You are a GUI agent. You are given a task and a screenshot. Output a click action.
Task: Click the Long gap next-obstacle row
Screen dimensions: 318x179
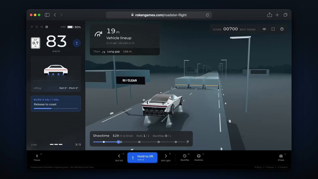pyautogui.click(x=125, y=51)
